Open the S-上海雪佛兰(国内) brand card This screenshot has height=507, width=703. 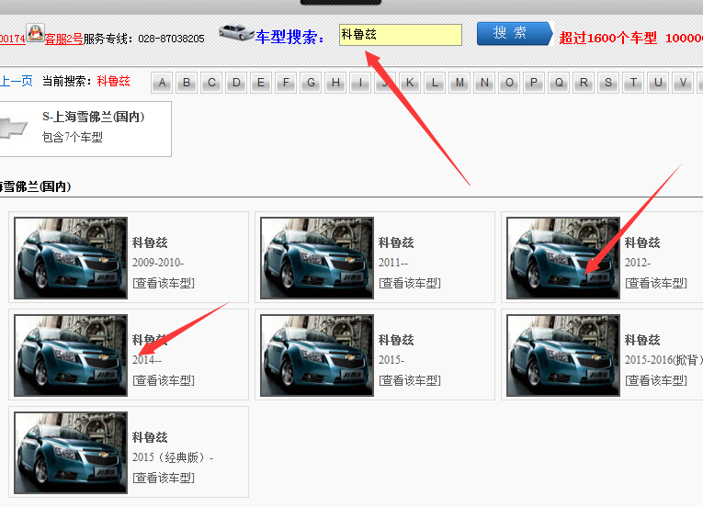click(x=85, y=129)
